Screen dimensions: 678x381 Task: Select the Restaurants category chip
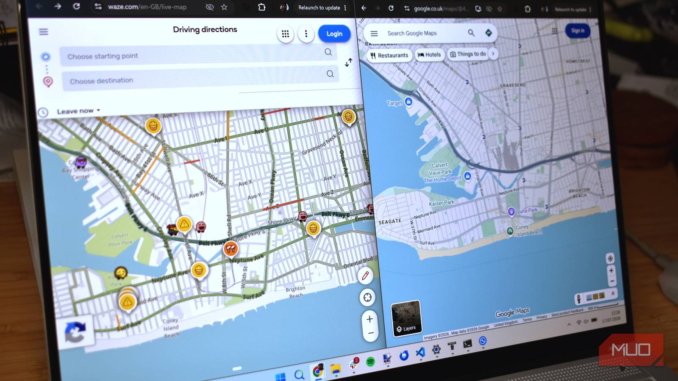pyautogui.click(x=389, y=55)
